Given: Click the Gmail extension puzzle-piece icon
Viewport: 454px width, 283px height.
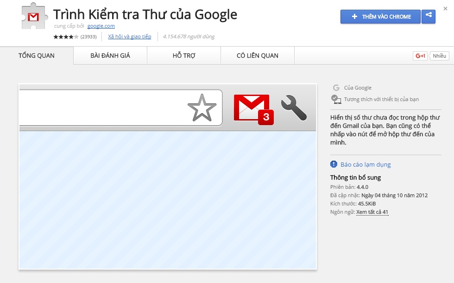Looking at the screenshot, I should pyautogui.click(x=34, y=16).
